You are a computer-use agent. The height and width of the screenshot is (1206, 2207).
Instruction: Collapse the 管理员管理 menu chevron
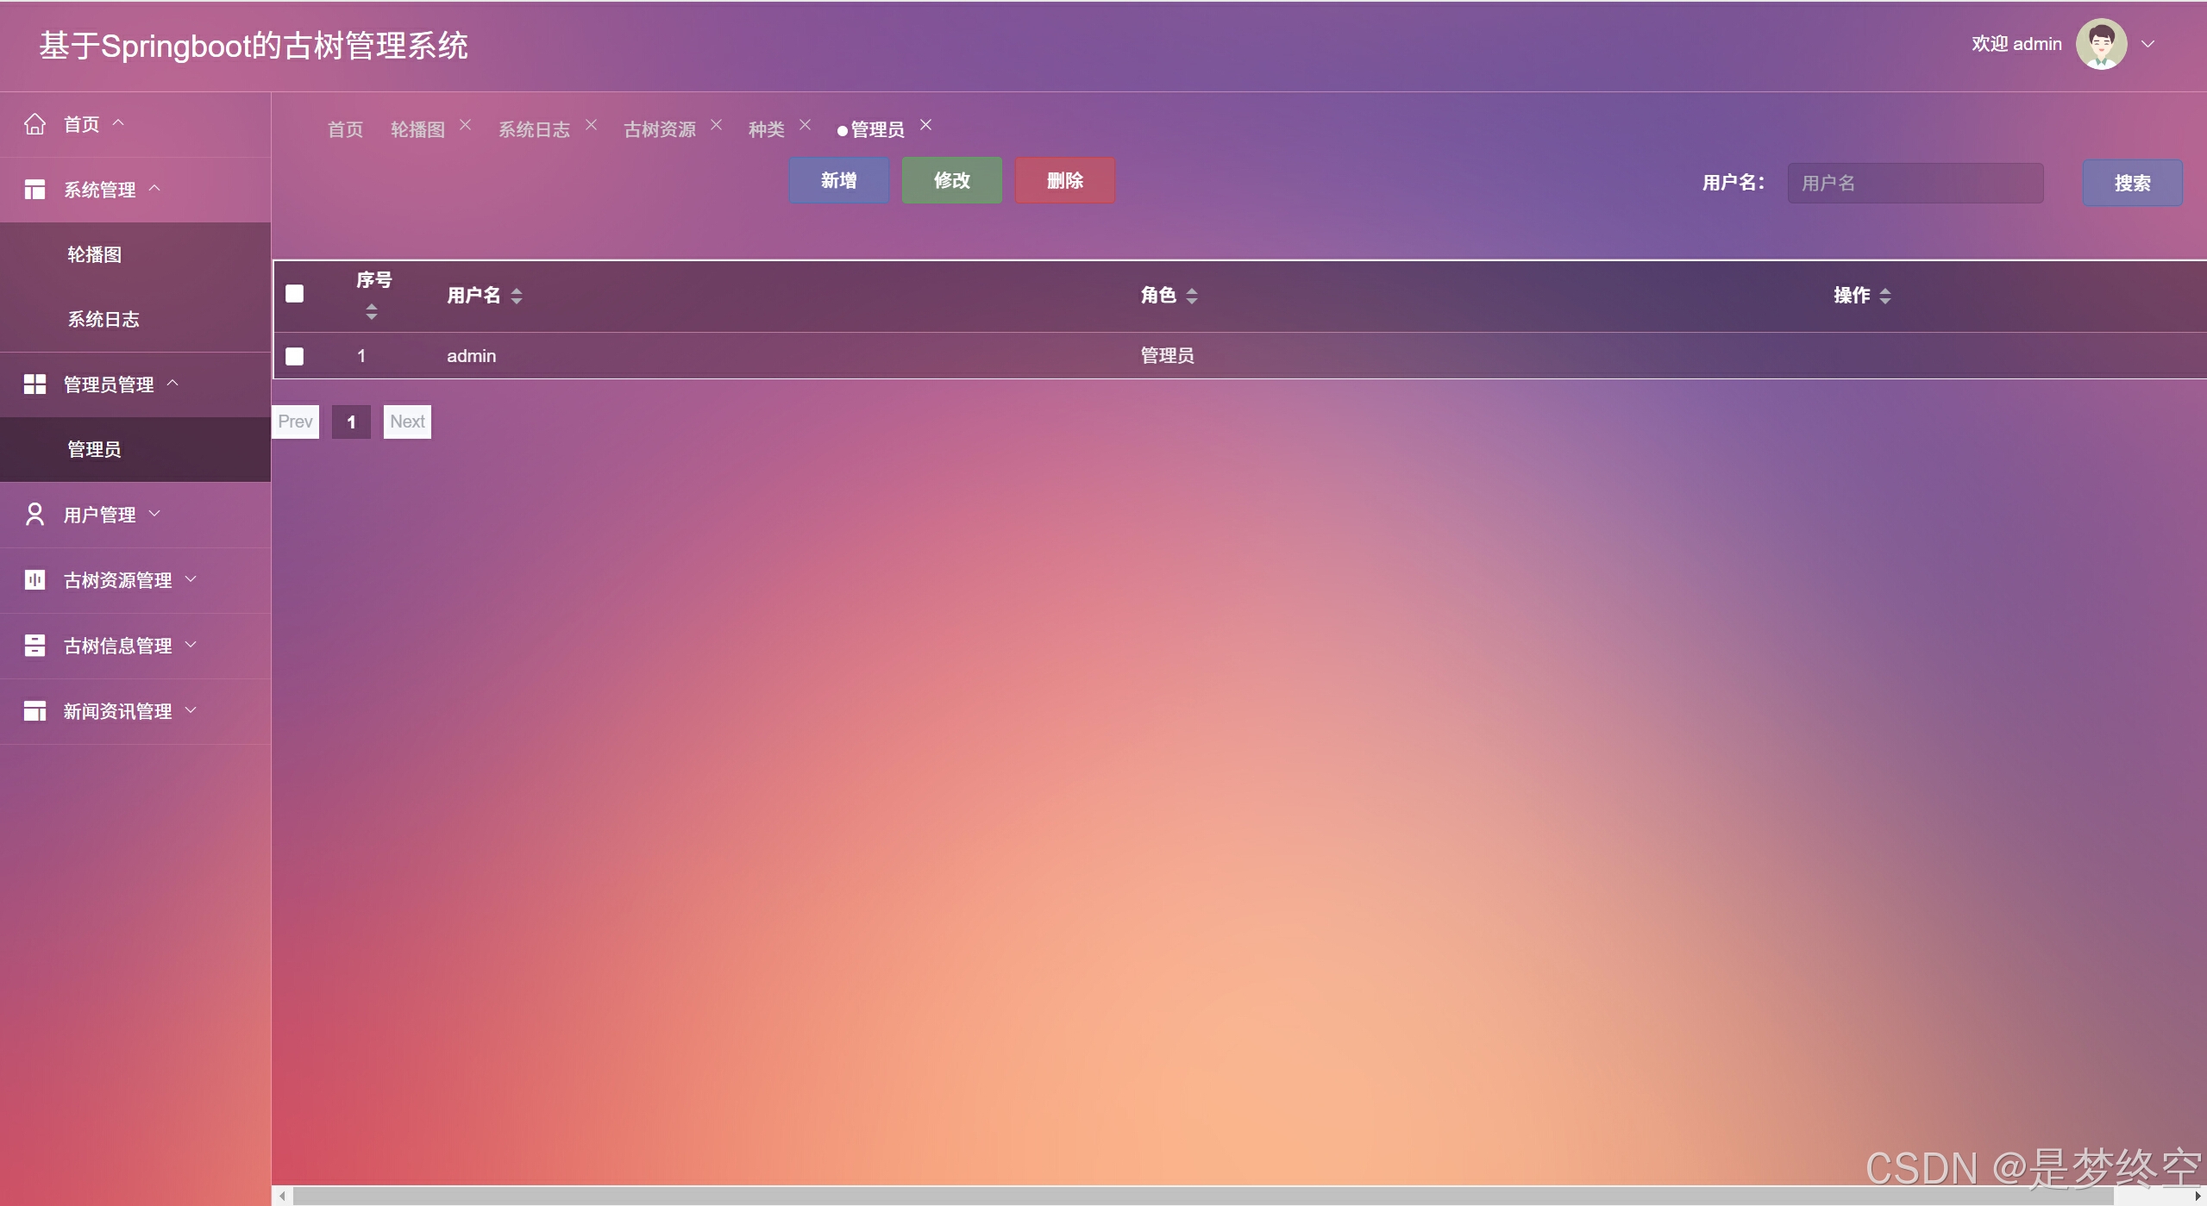[x=172, y=383]
